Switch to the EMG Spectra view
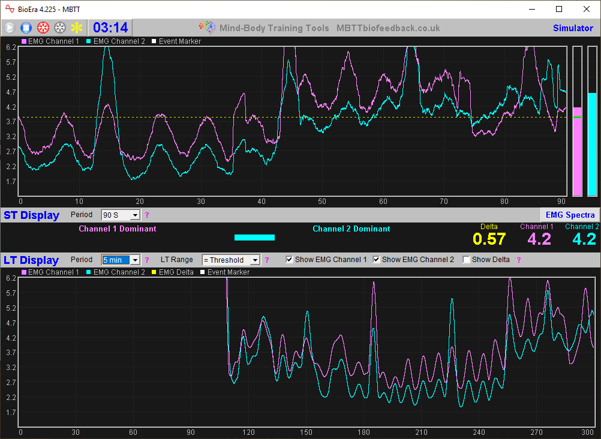Image resolution: width=601 pixels, height=439 pixels. coord(570,215)
